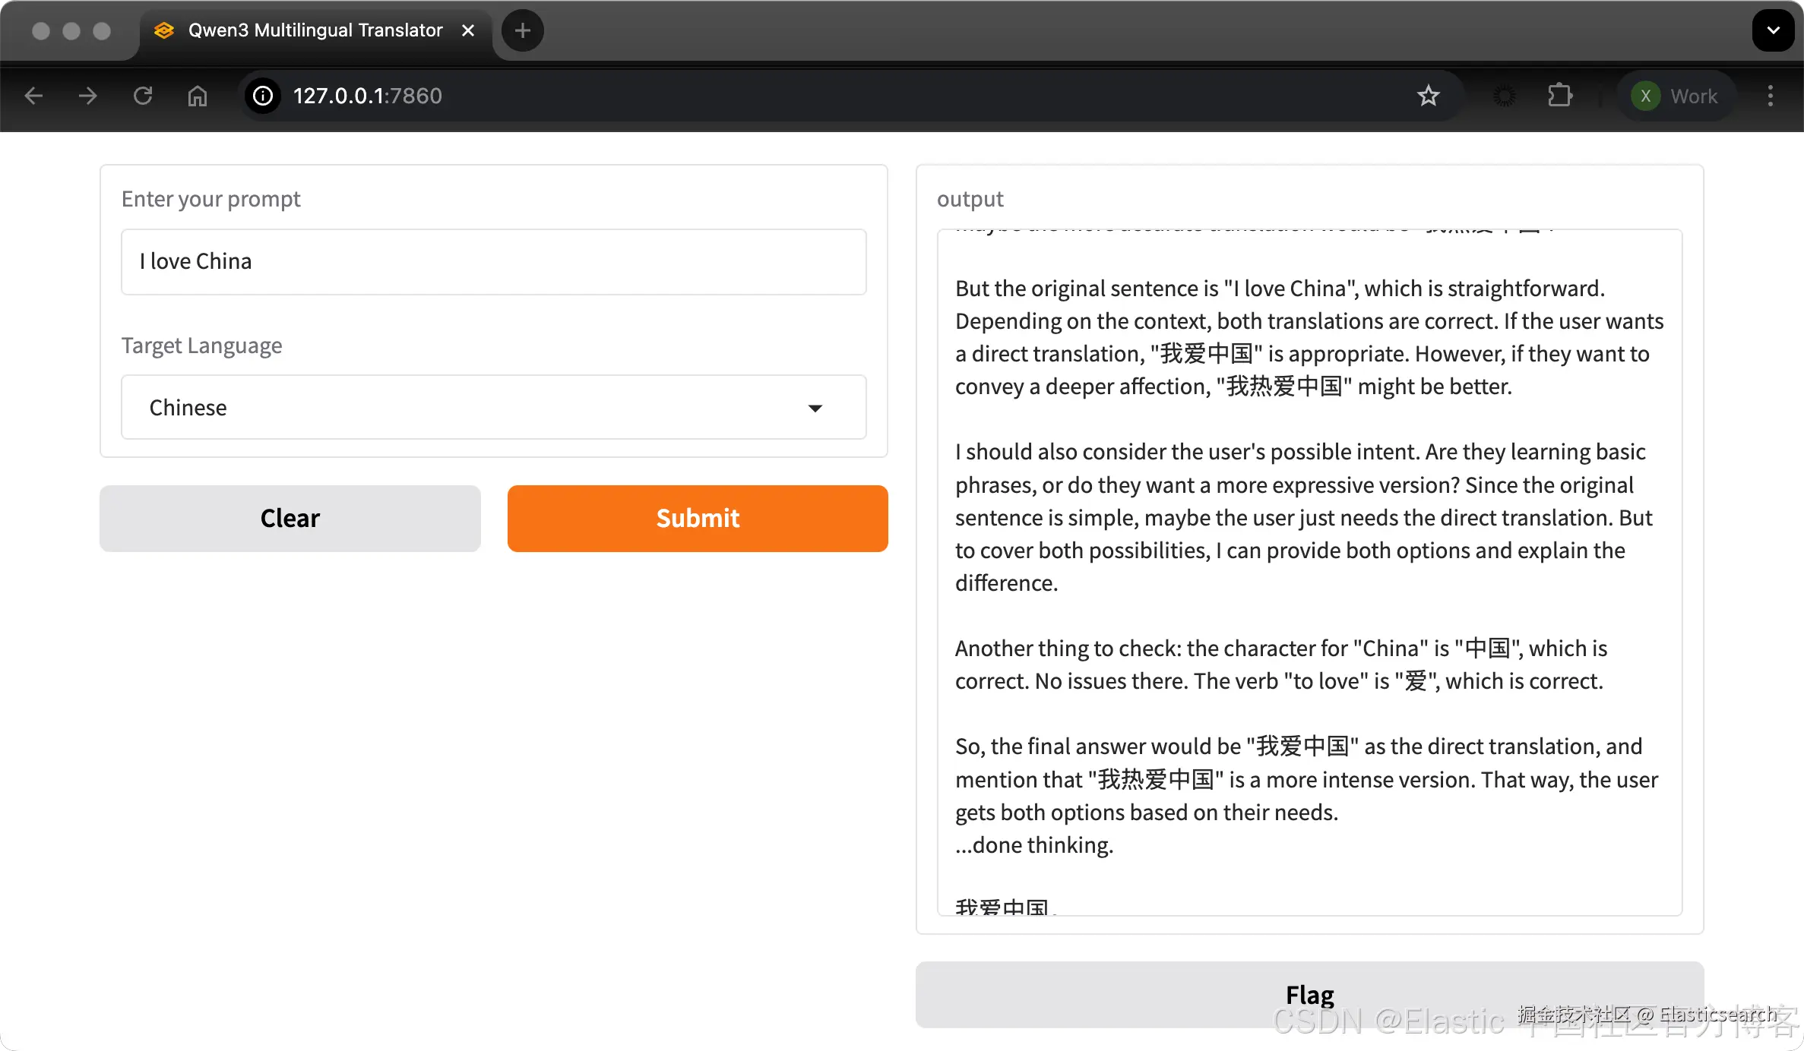Go to the browser home page
The width and height of the screenshot is (1804, 1051).
(x=198, y=96)
